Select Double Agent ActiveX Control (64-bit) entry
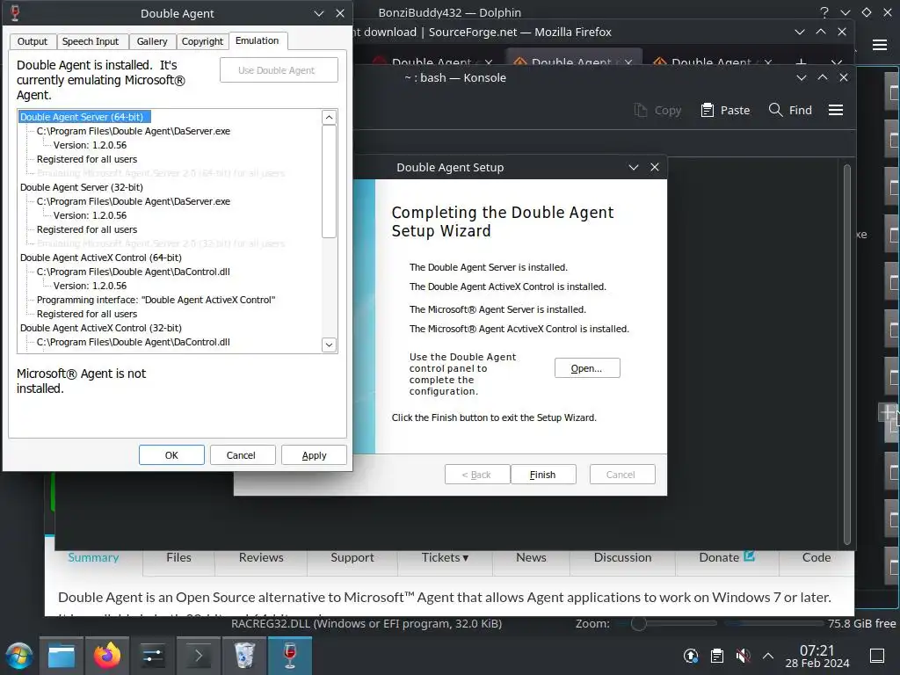The height and width of the screenshot is (675, 900). click(100, 258)
